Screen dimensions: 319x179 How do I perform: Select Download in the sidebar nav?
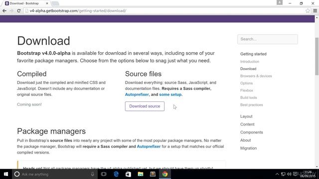[248, 69]
